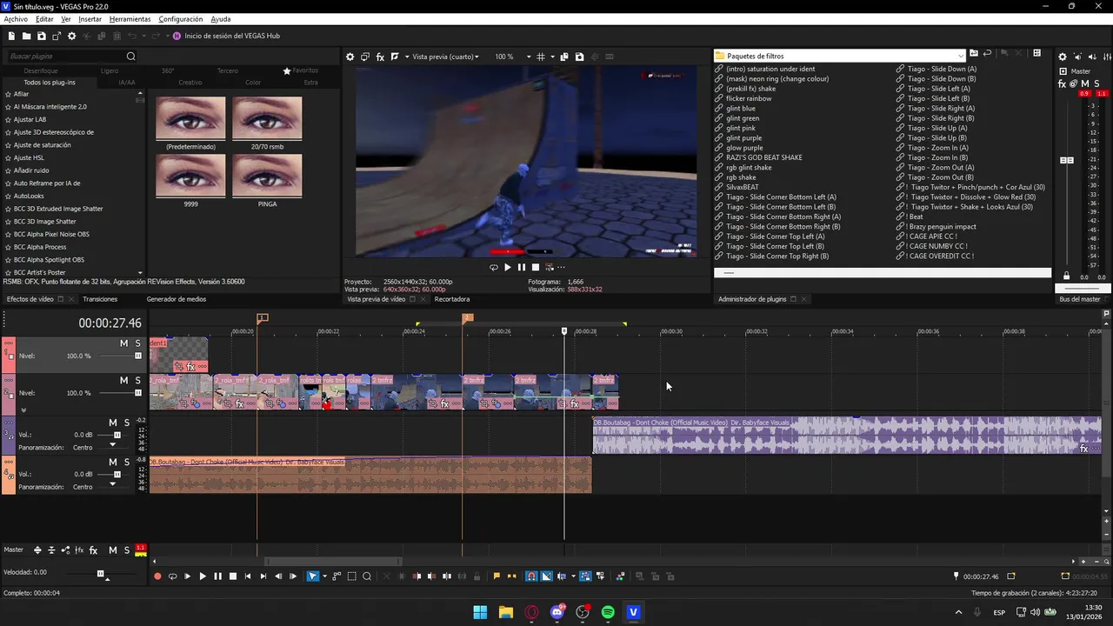Open the Insertar menu
The image size is (1113, 626).
click(90, 19)
